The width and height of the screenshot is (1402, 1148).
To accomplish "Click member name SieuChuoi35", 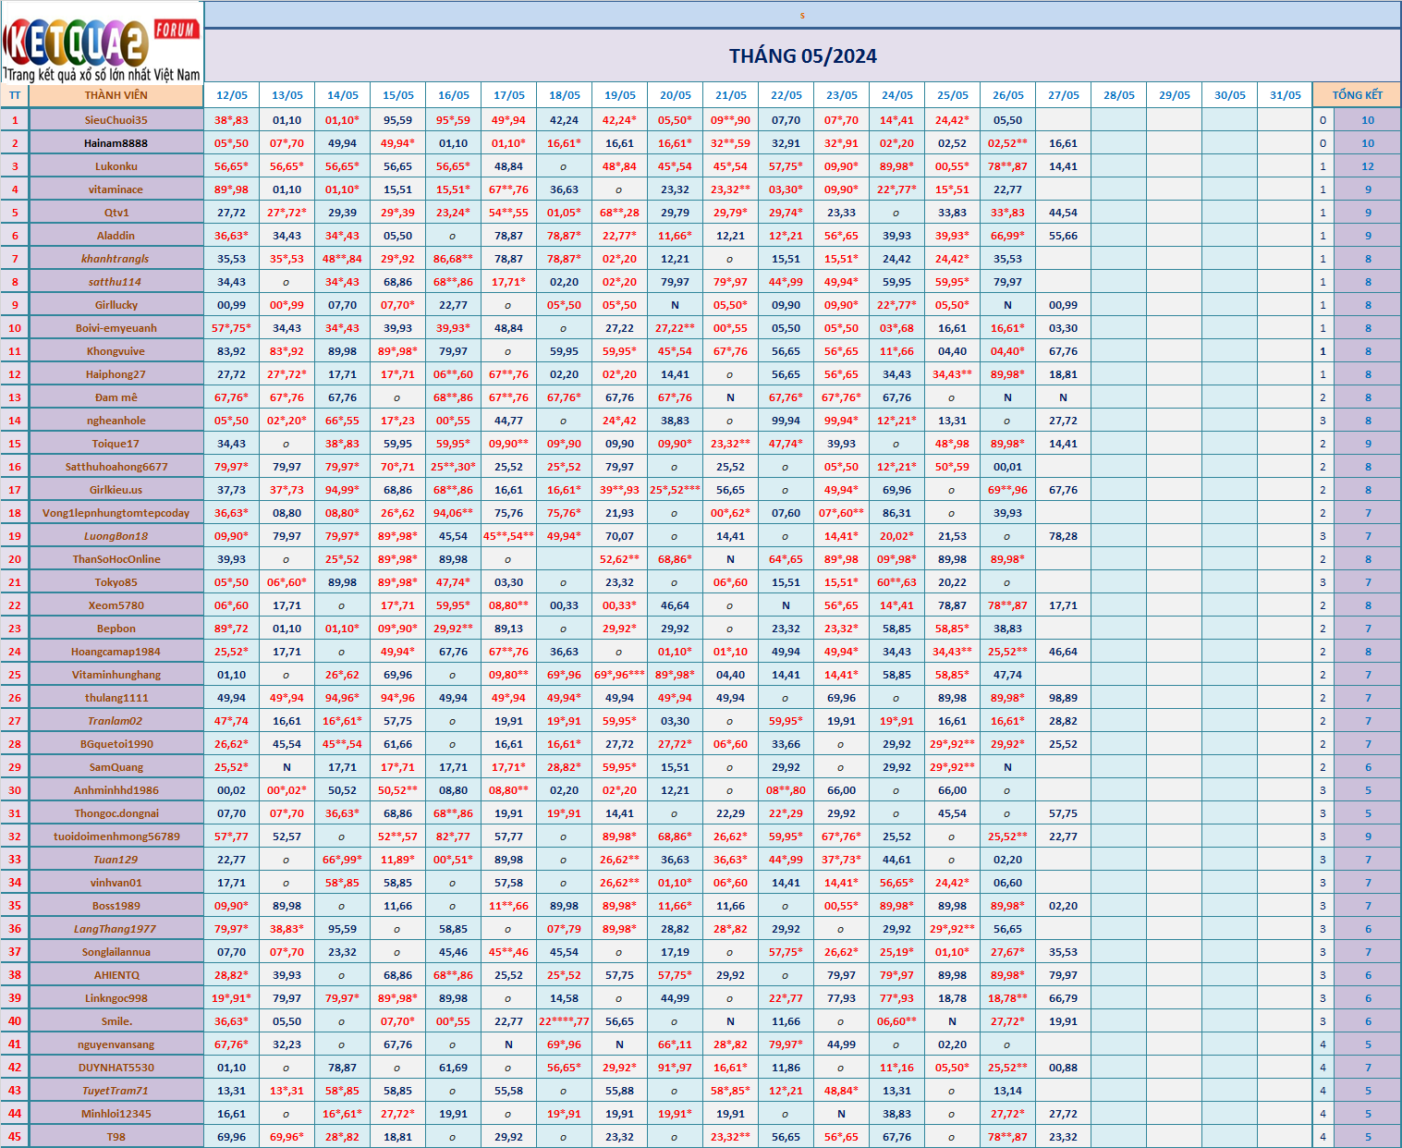I will click(x=116, y=120).
